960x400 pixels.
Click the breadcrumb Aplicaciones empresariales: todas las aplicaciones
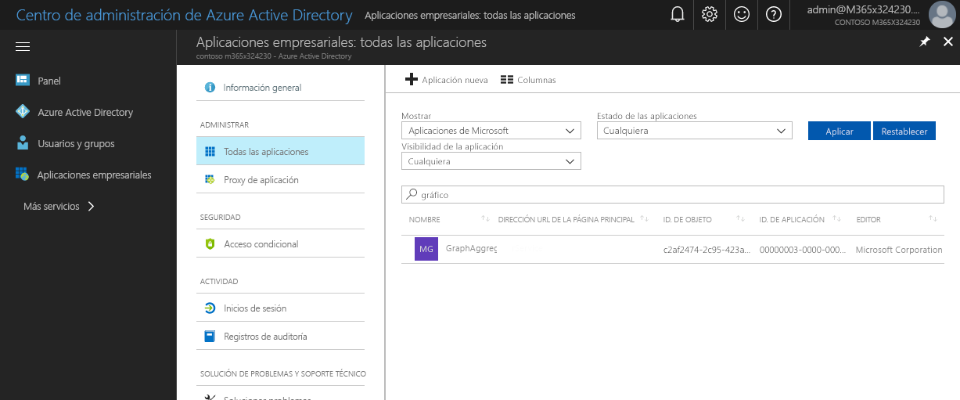470,15
